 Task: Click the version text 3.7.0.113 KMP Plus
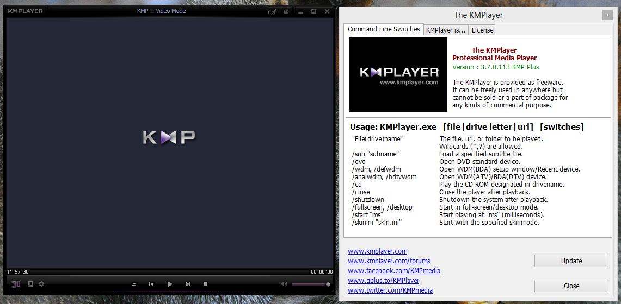click(495, 67)
